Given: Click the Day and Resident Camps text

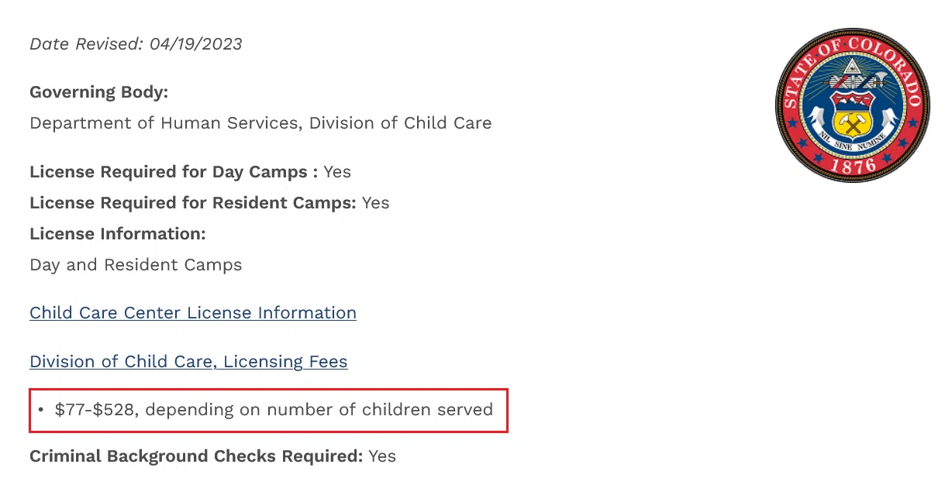Looking at the screenshot, I should tap(136, 265).
